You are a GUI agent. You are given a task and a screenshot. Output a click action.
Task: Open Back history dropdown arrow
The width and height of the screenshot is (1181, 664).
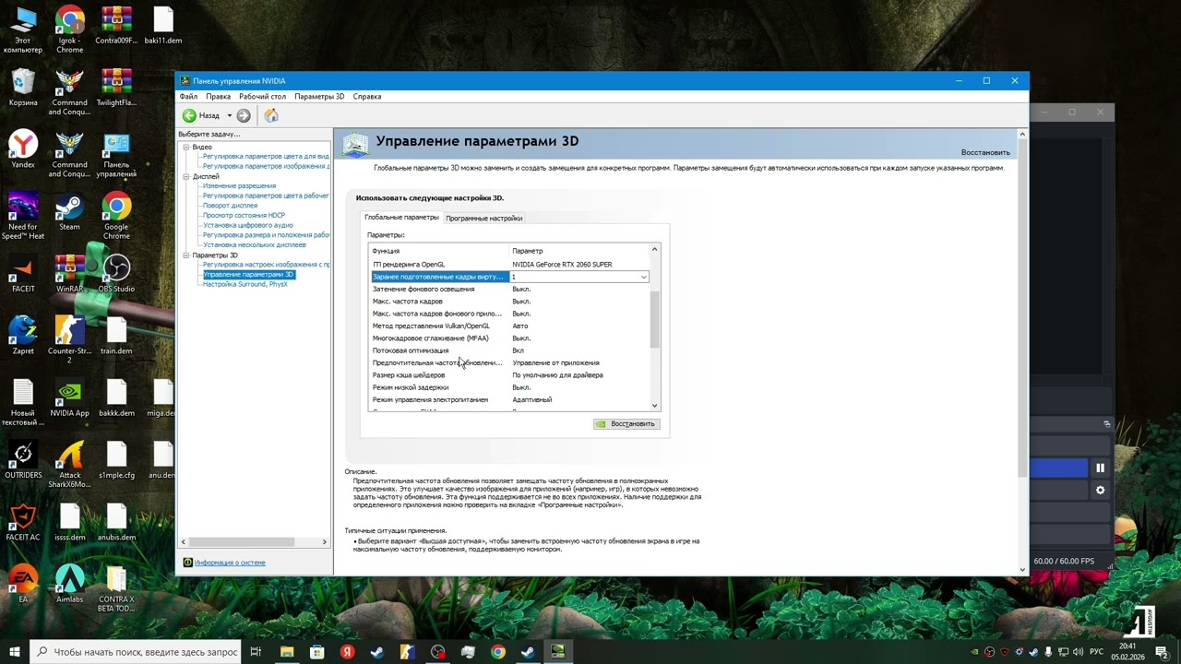point(230,115)
